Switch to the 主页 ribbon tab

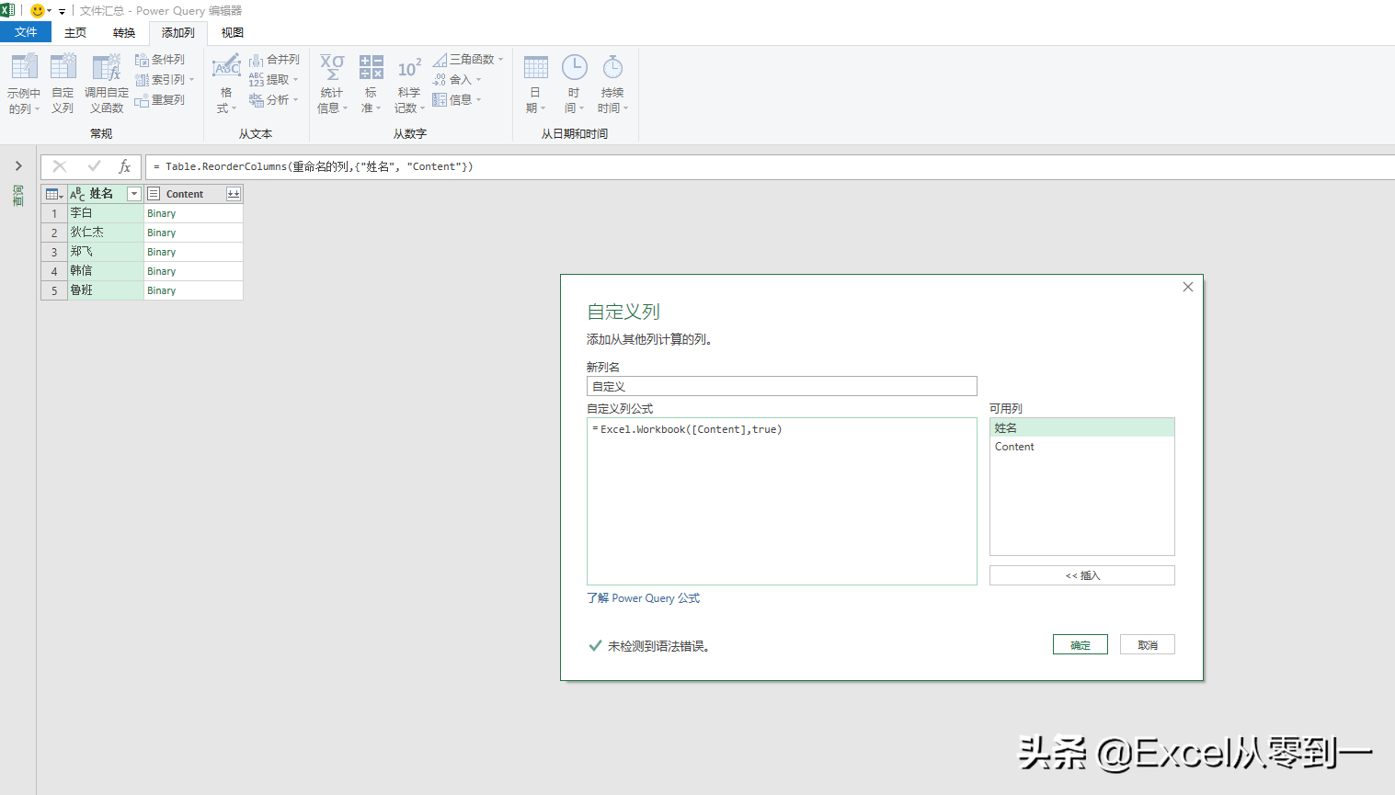[75, 32]
